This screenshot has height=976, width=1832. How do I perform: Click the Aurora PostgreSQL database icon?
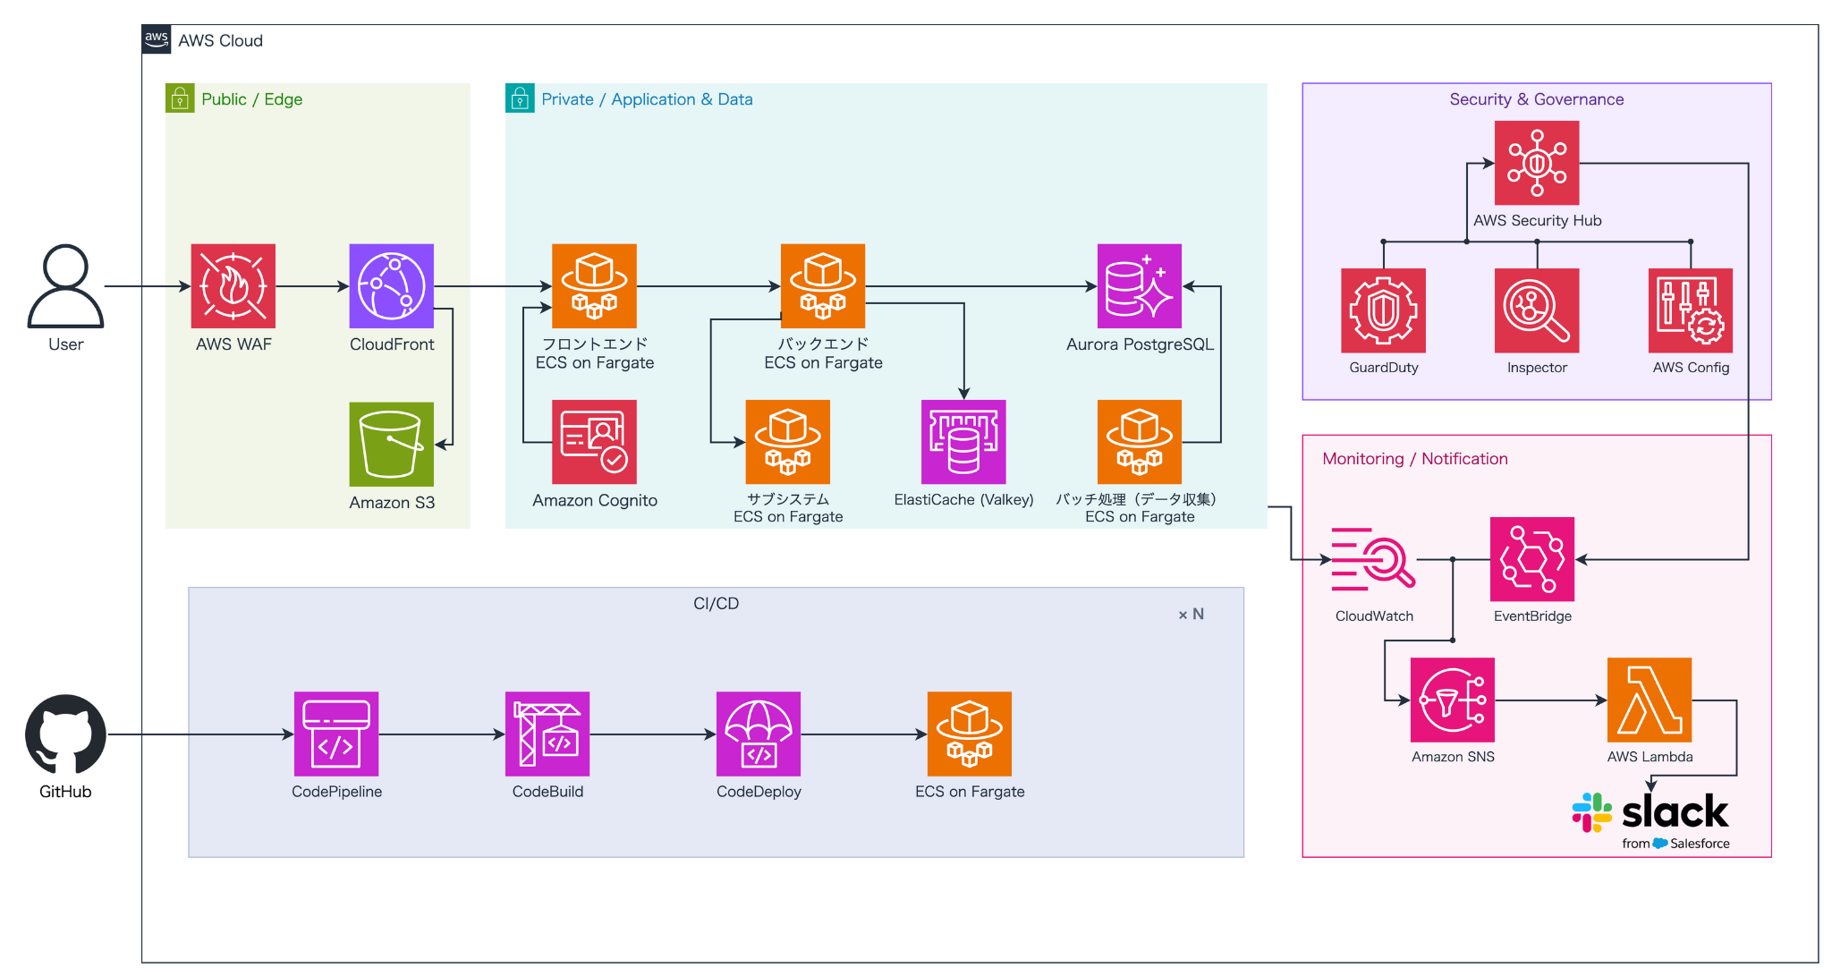(x=1140, y=286)
